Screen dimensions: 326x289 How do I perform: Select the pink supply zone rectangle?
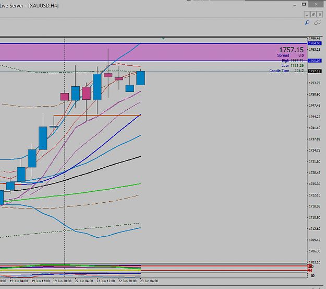point(153,52)
